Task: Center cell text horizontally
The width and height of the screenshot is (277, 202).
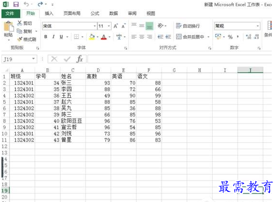Action: pos(142,37)
